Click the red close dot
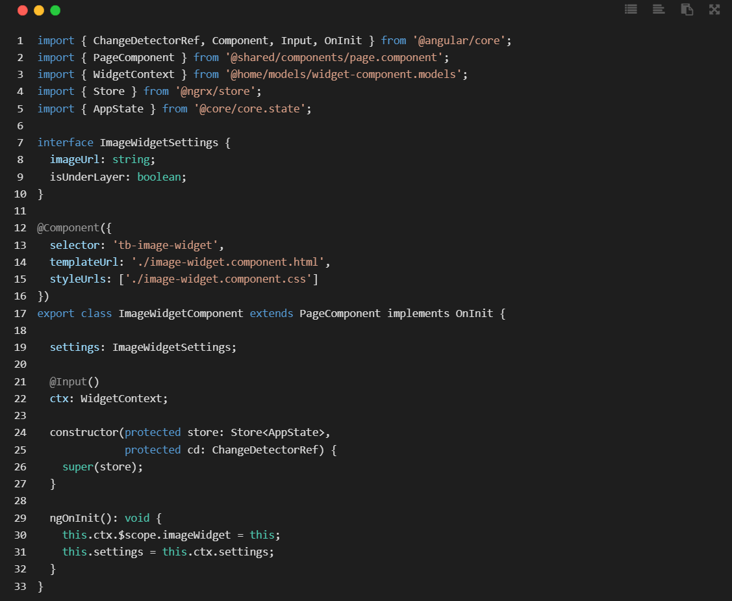 coord(22,10)
